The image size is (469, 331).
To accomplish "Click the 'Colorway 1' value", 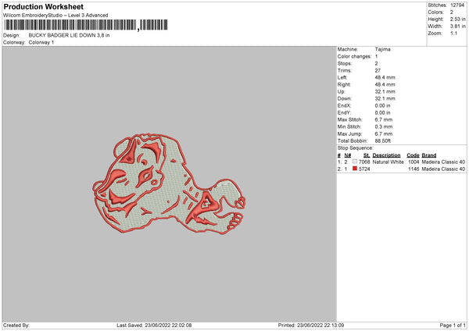I will pos(41,42).
